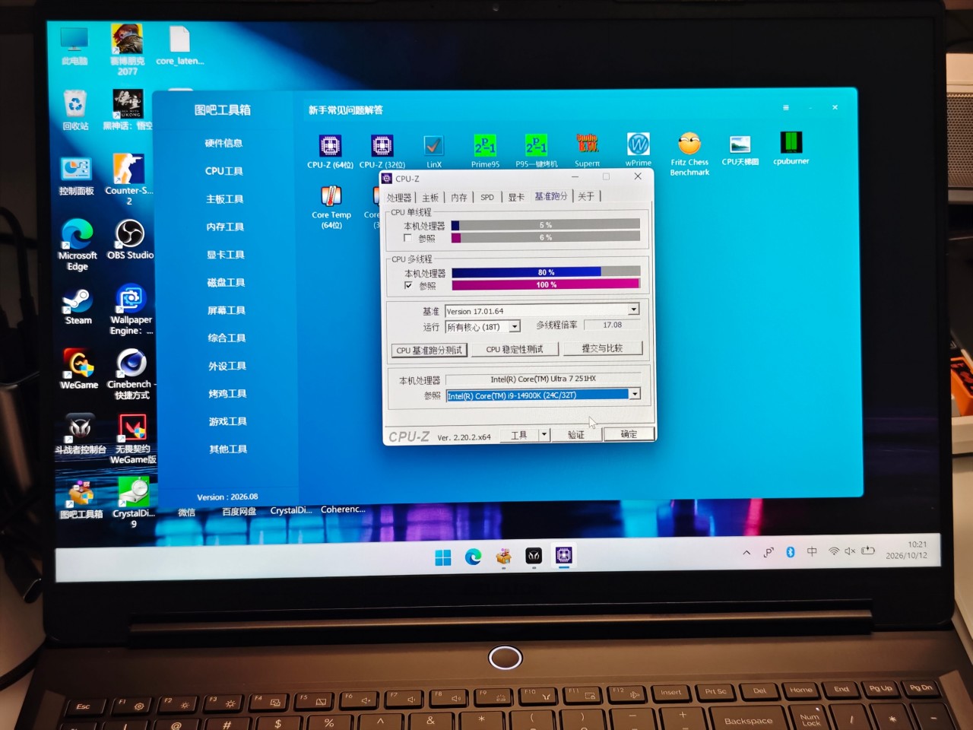
Task: Click the Edge icon in the taskbar
Action: 473,557
